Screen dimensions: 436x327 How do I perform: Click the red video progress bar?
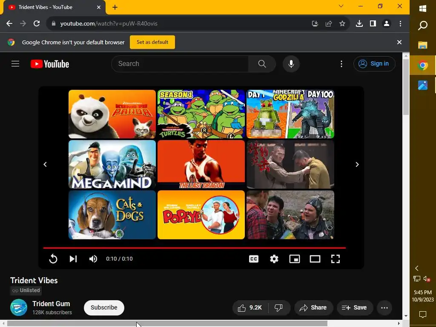coord(194,248)
